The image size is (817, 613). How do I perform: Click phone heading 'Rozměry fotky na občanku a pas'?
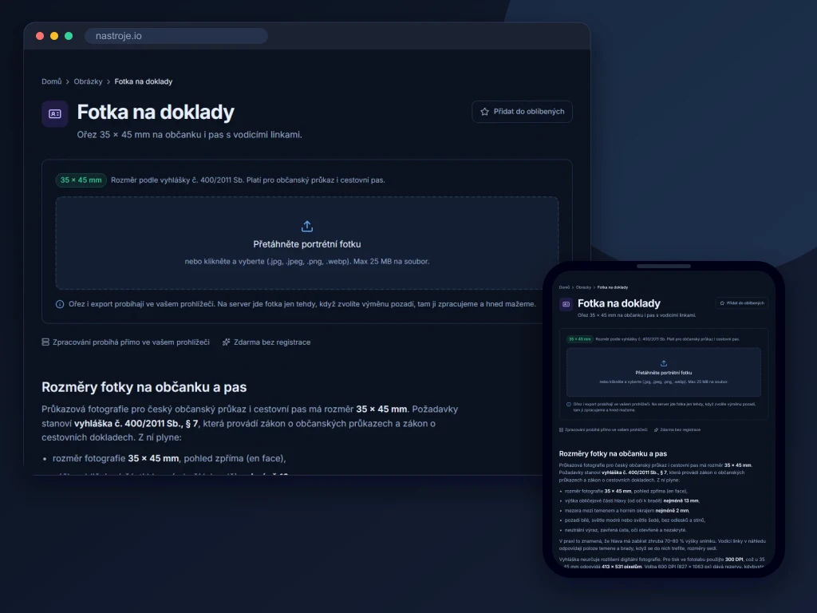[613, 453]
